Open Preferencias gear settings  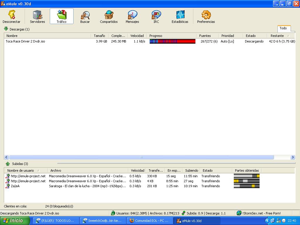point(206,15)
